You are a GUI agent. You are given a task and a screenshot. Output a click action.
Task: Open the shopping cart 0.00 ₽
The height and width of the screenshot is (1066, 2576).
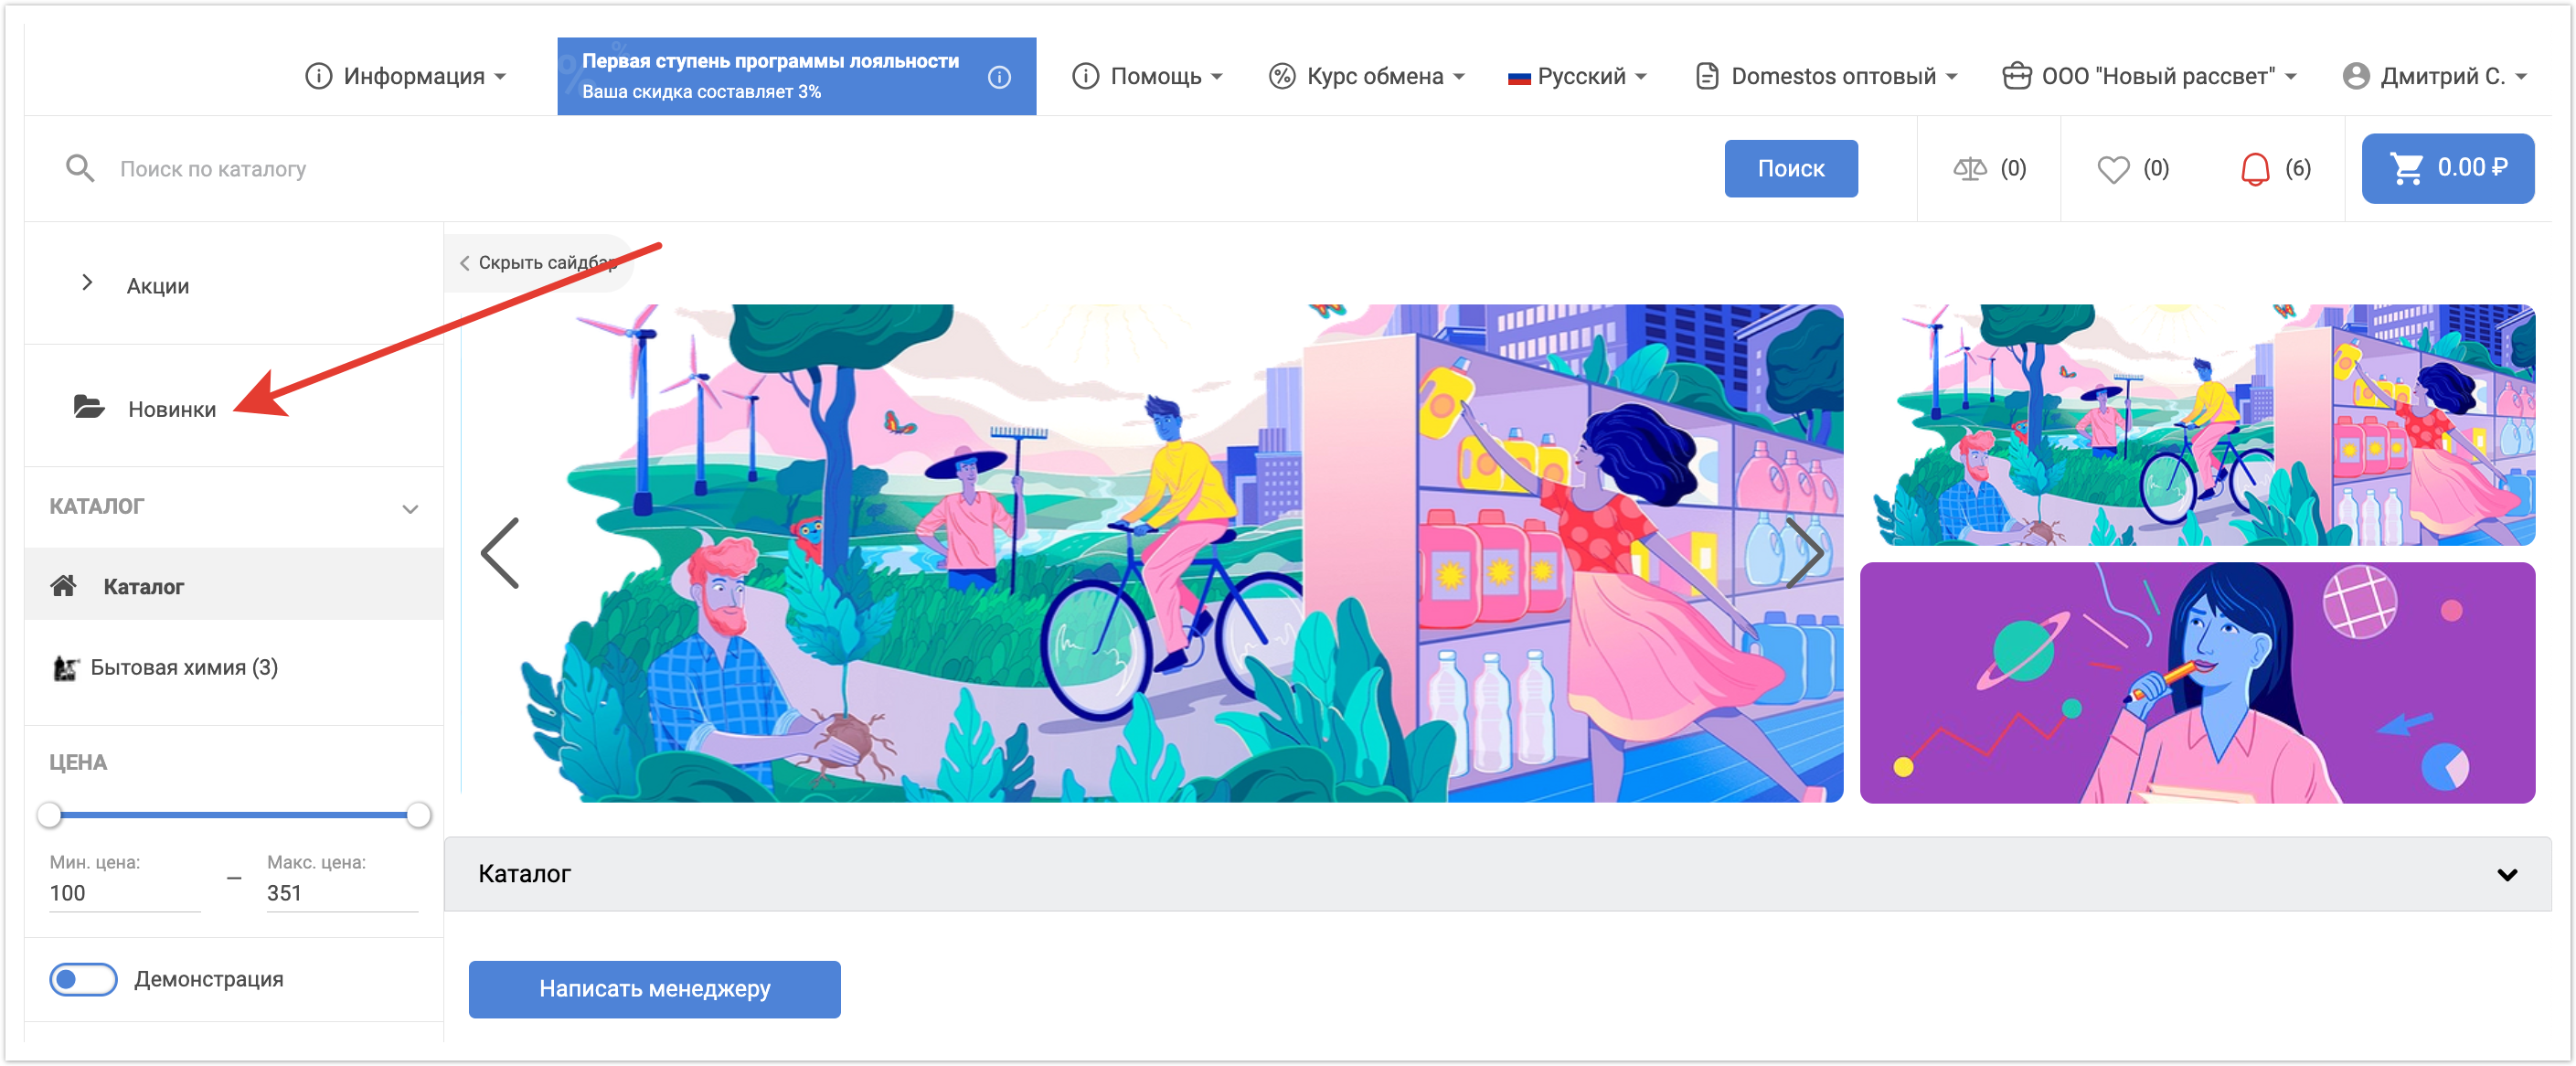(x=2446, y=168)
